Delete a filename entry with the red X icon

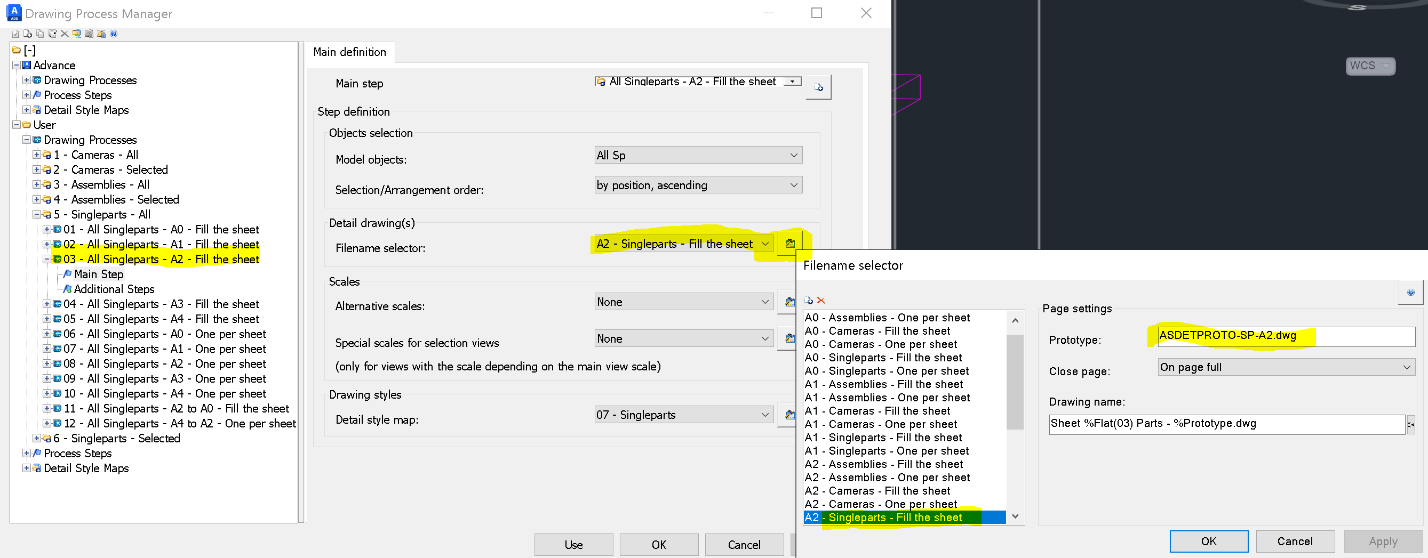pos(821,301)
